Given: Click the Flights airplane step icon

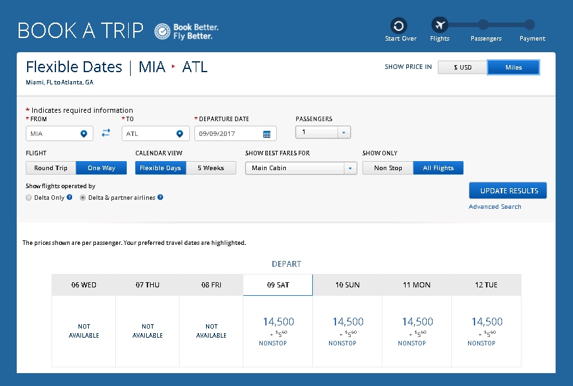Looking at the screenshot, I should (440, 26).
